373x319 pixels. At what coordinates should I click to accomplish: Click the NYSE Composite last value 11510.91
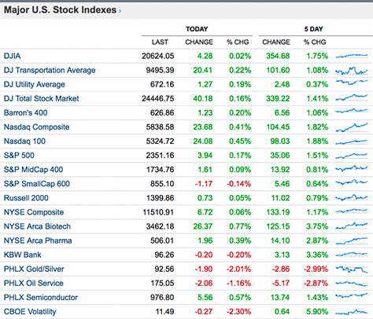point(158,212)
